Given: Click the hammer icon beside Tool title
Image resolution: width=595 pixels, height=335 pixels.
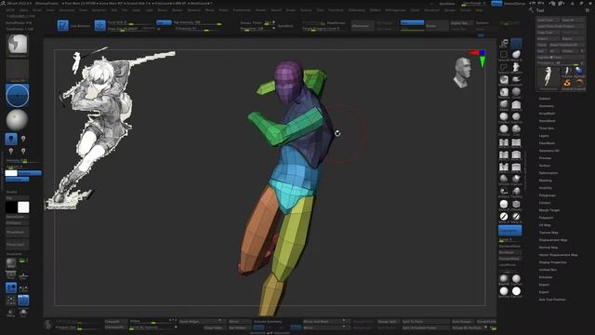Looking at the screenshot, I should 531,10.
